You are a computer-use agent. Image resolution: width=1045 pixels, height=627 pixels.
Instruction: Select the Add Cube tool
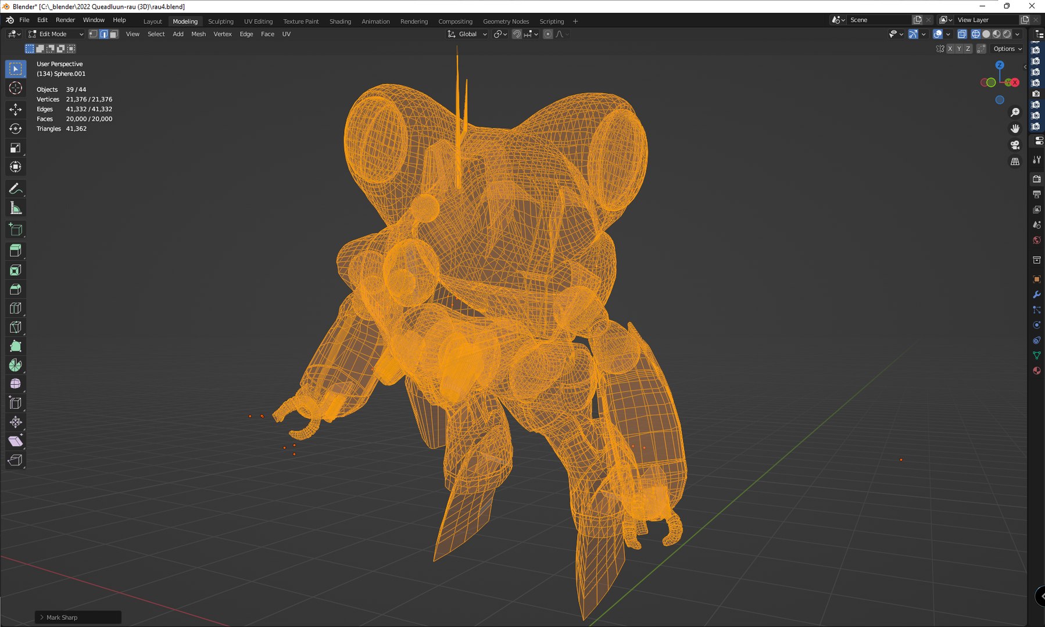point(16,229)
